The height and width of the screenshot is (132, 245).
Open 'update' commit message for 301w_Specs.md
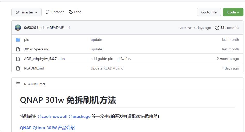96,49
